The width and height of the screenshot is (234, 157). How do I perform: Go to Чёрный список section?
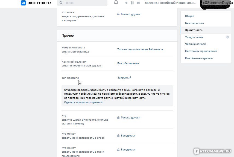[195, 44]
